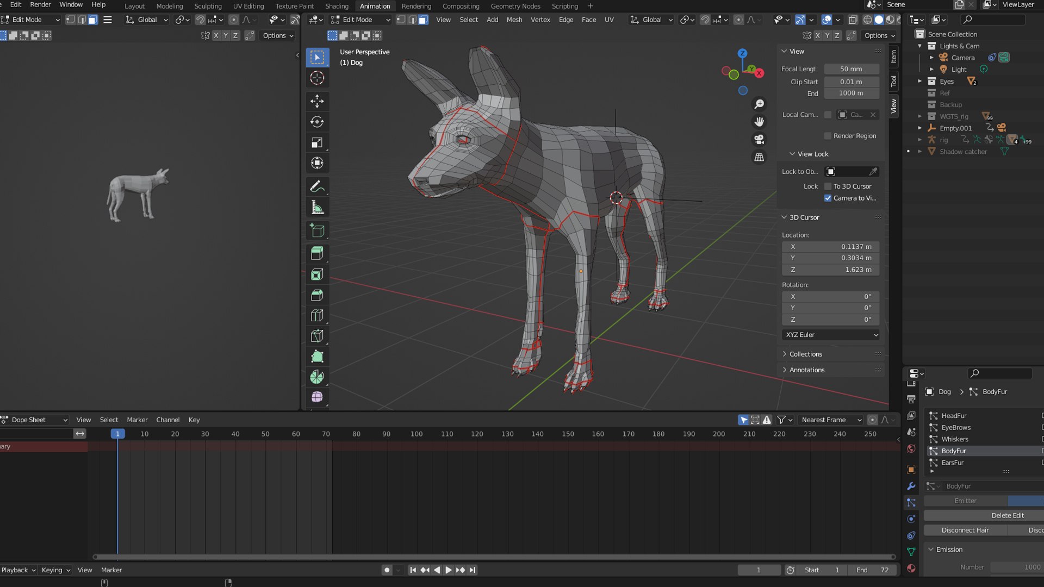The height and width of the screenshot is (587, 1044).
Task: Toggle camera view icon in viewport
Action: coord(759,139)
